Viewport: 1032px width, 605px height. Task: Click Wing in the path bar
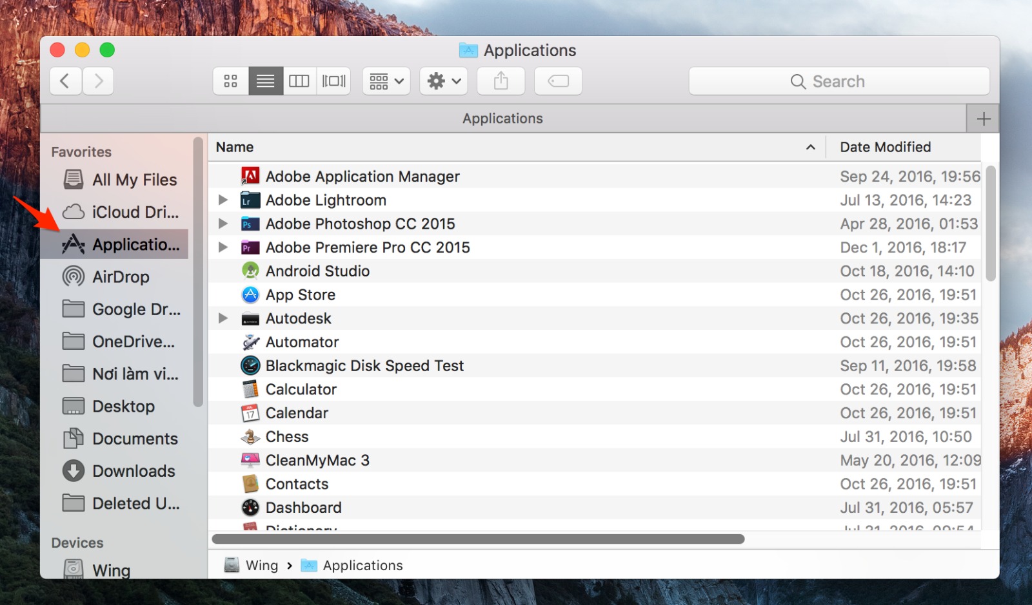(x=252, y=565)
